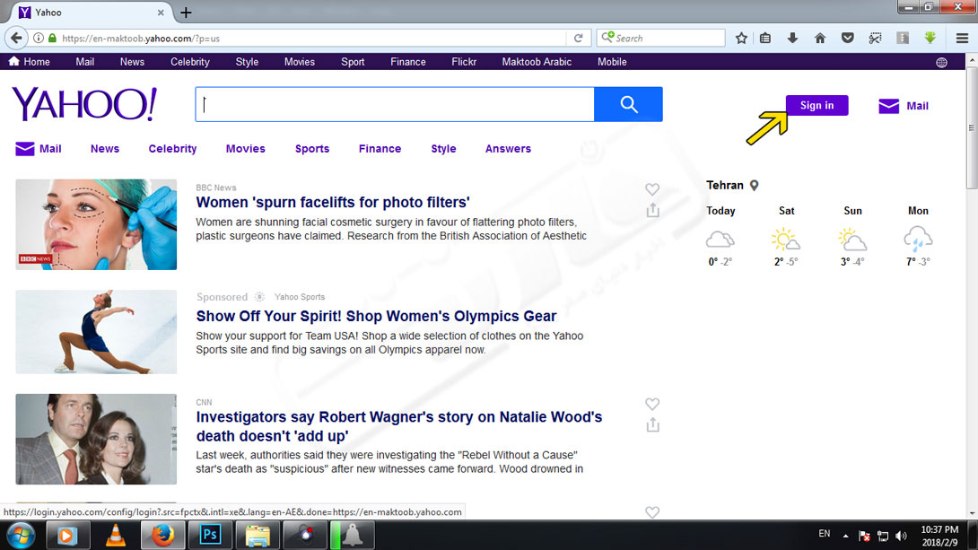The height and width of the screenshot is (550, 978).
Task: Share the 'spurn facelifts' story
Action: (x=652, y=210)
